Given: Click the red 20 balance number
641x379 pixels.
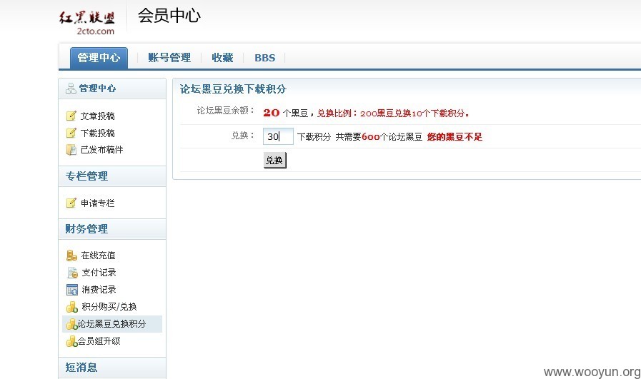Looking at the screenshot, I should (x=271, y=113).
